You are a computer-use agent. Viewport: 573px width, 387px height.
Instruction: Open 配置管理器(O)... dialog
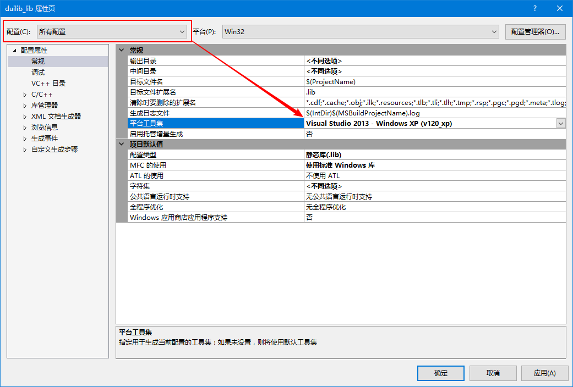(536, 32)
